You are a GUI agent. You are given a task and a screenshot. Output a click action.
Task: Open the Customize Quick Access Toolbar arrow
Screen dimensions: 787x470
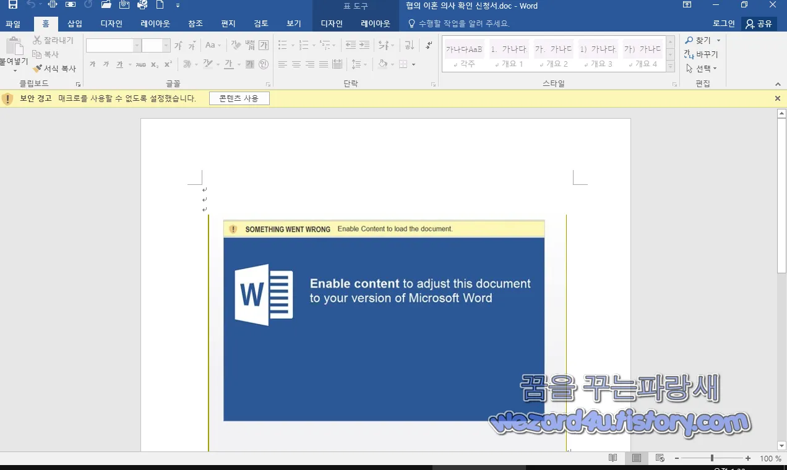178,6
